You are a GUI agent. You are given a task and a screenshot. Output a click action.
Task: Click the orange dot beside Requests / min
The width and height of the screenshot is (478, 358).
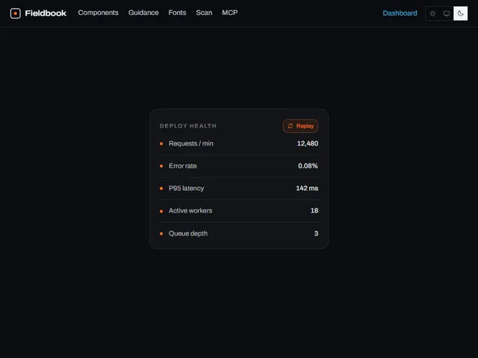point(161,144)
